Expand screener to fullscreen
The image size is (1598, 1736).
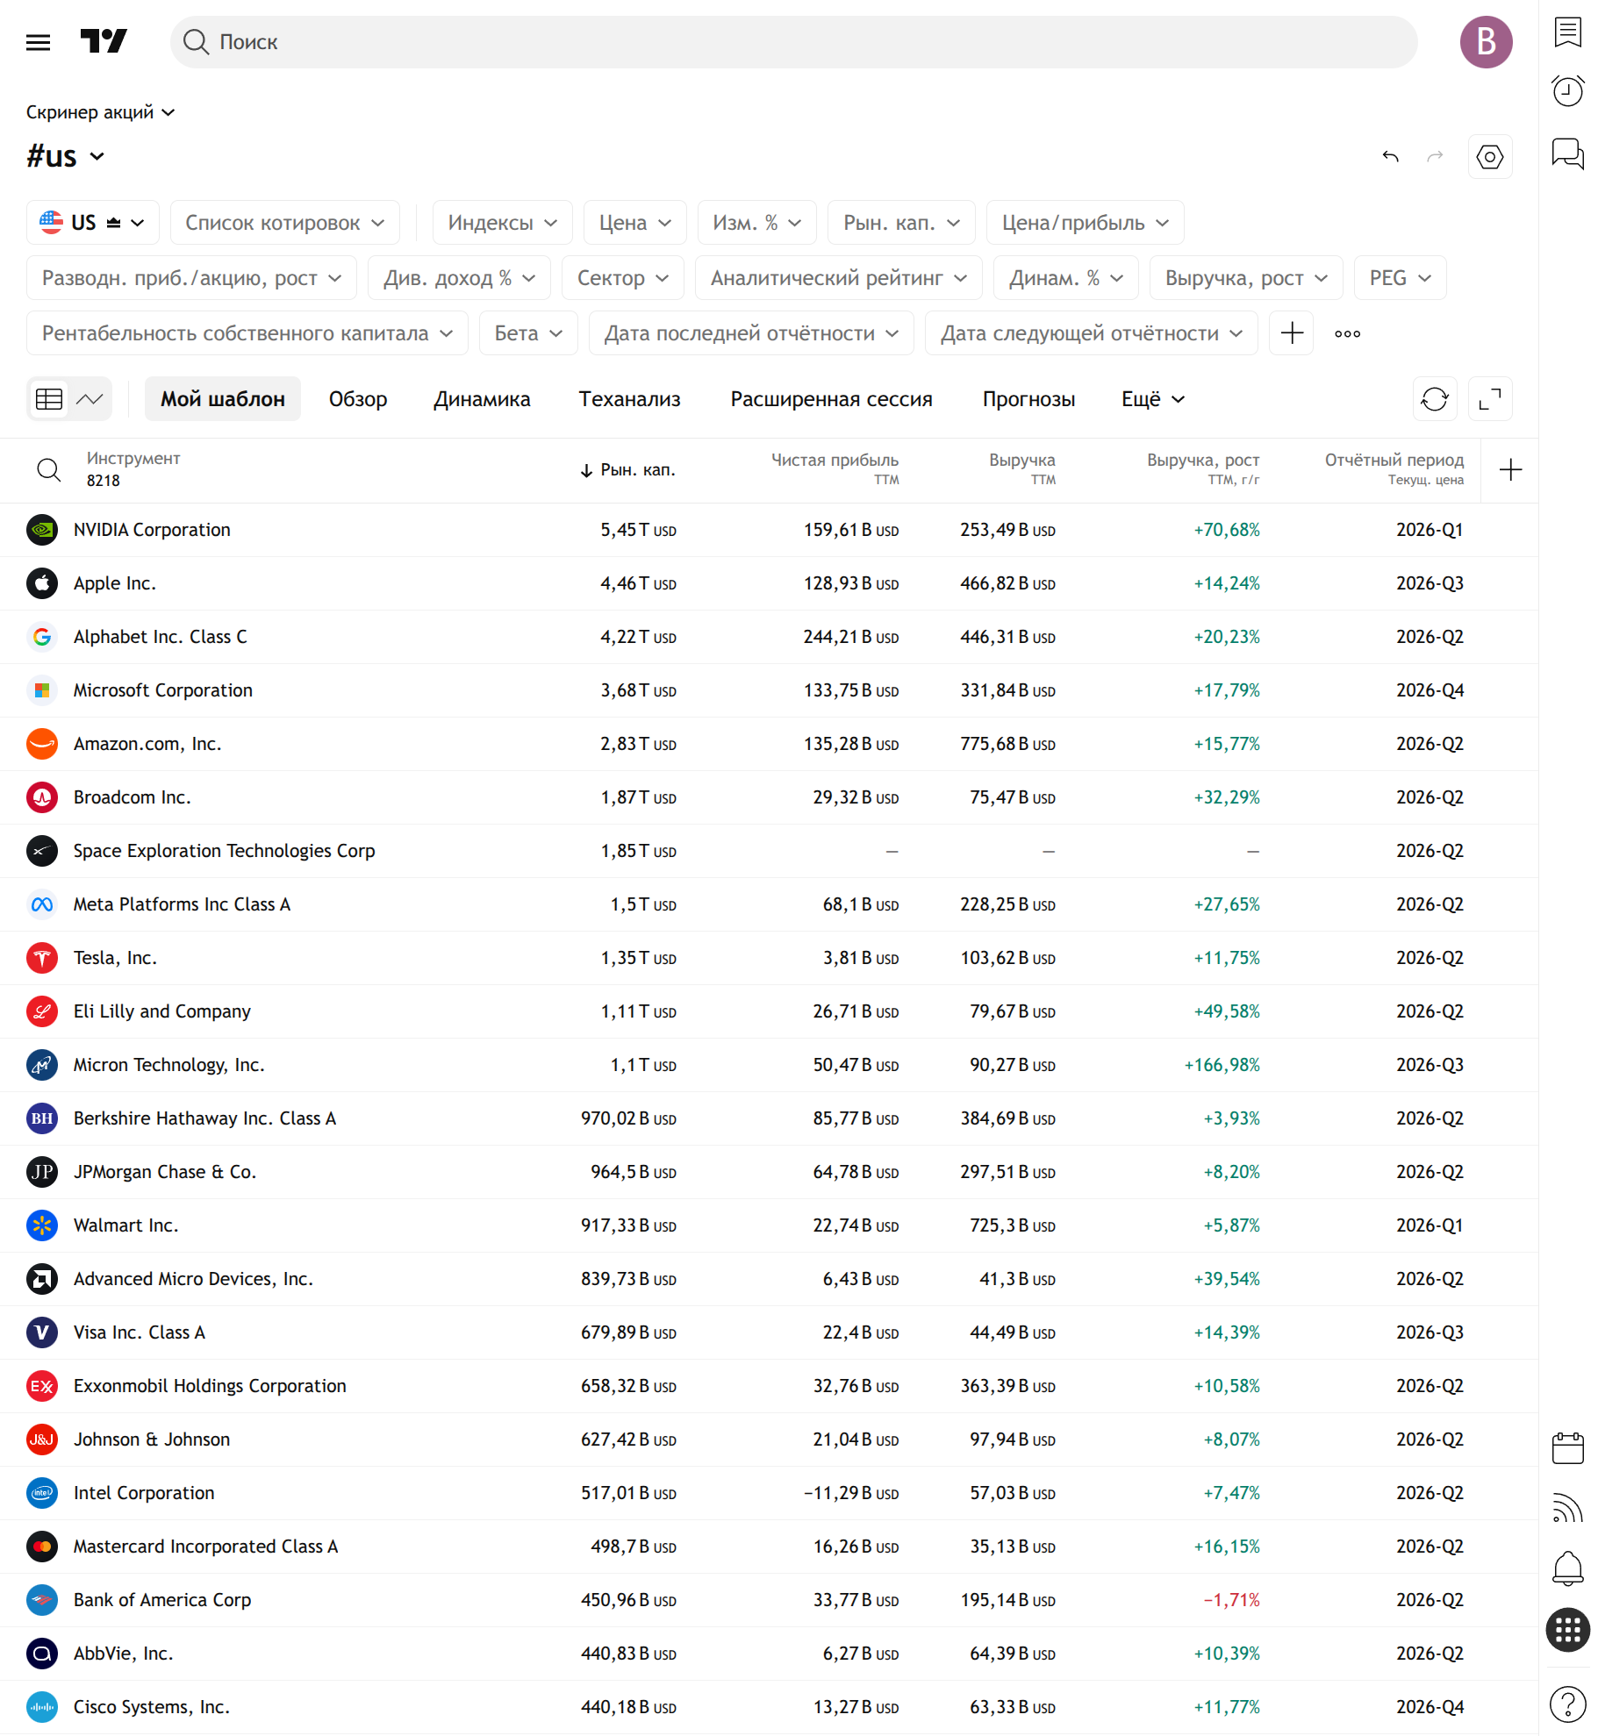(1489, 399)
